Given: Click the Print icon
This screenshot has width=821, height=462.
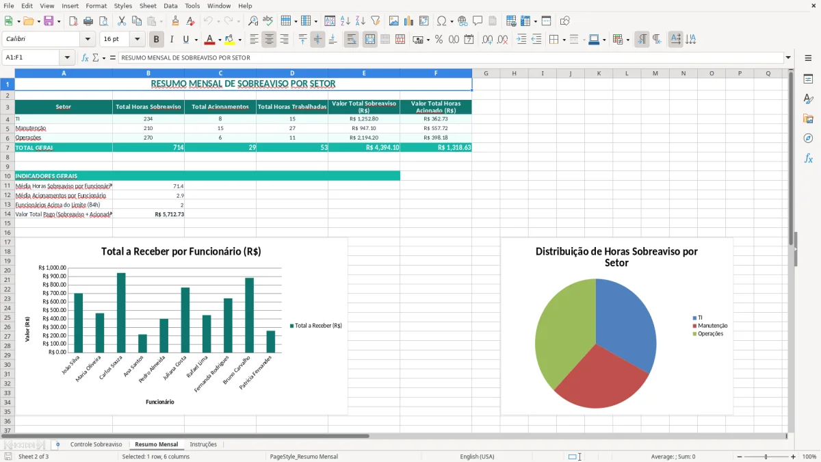Looking at the screenshot, I should point(88,21).
